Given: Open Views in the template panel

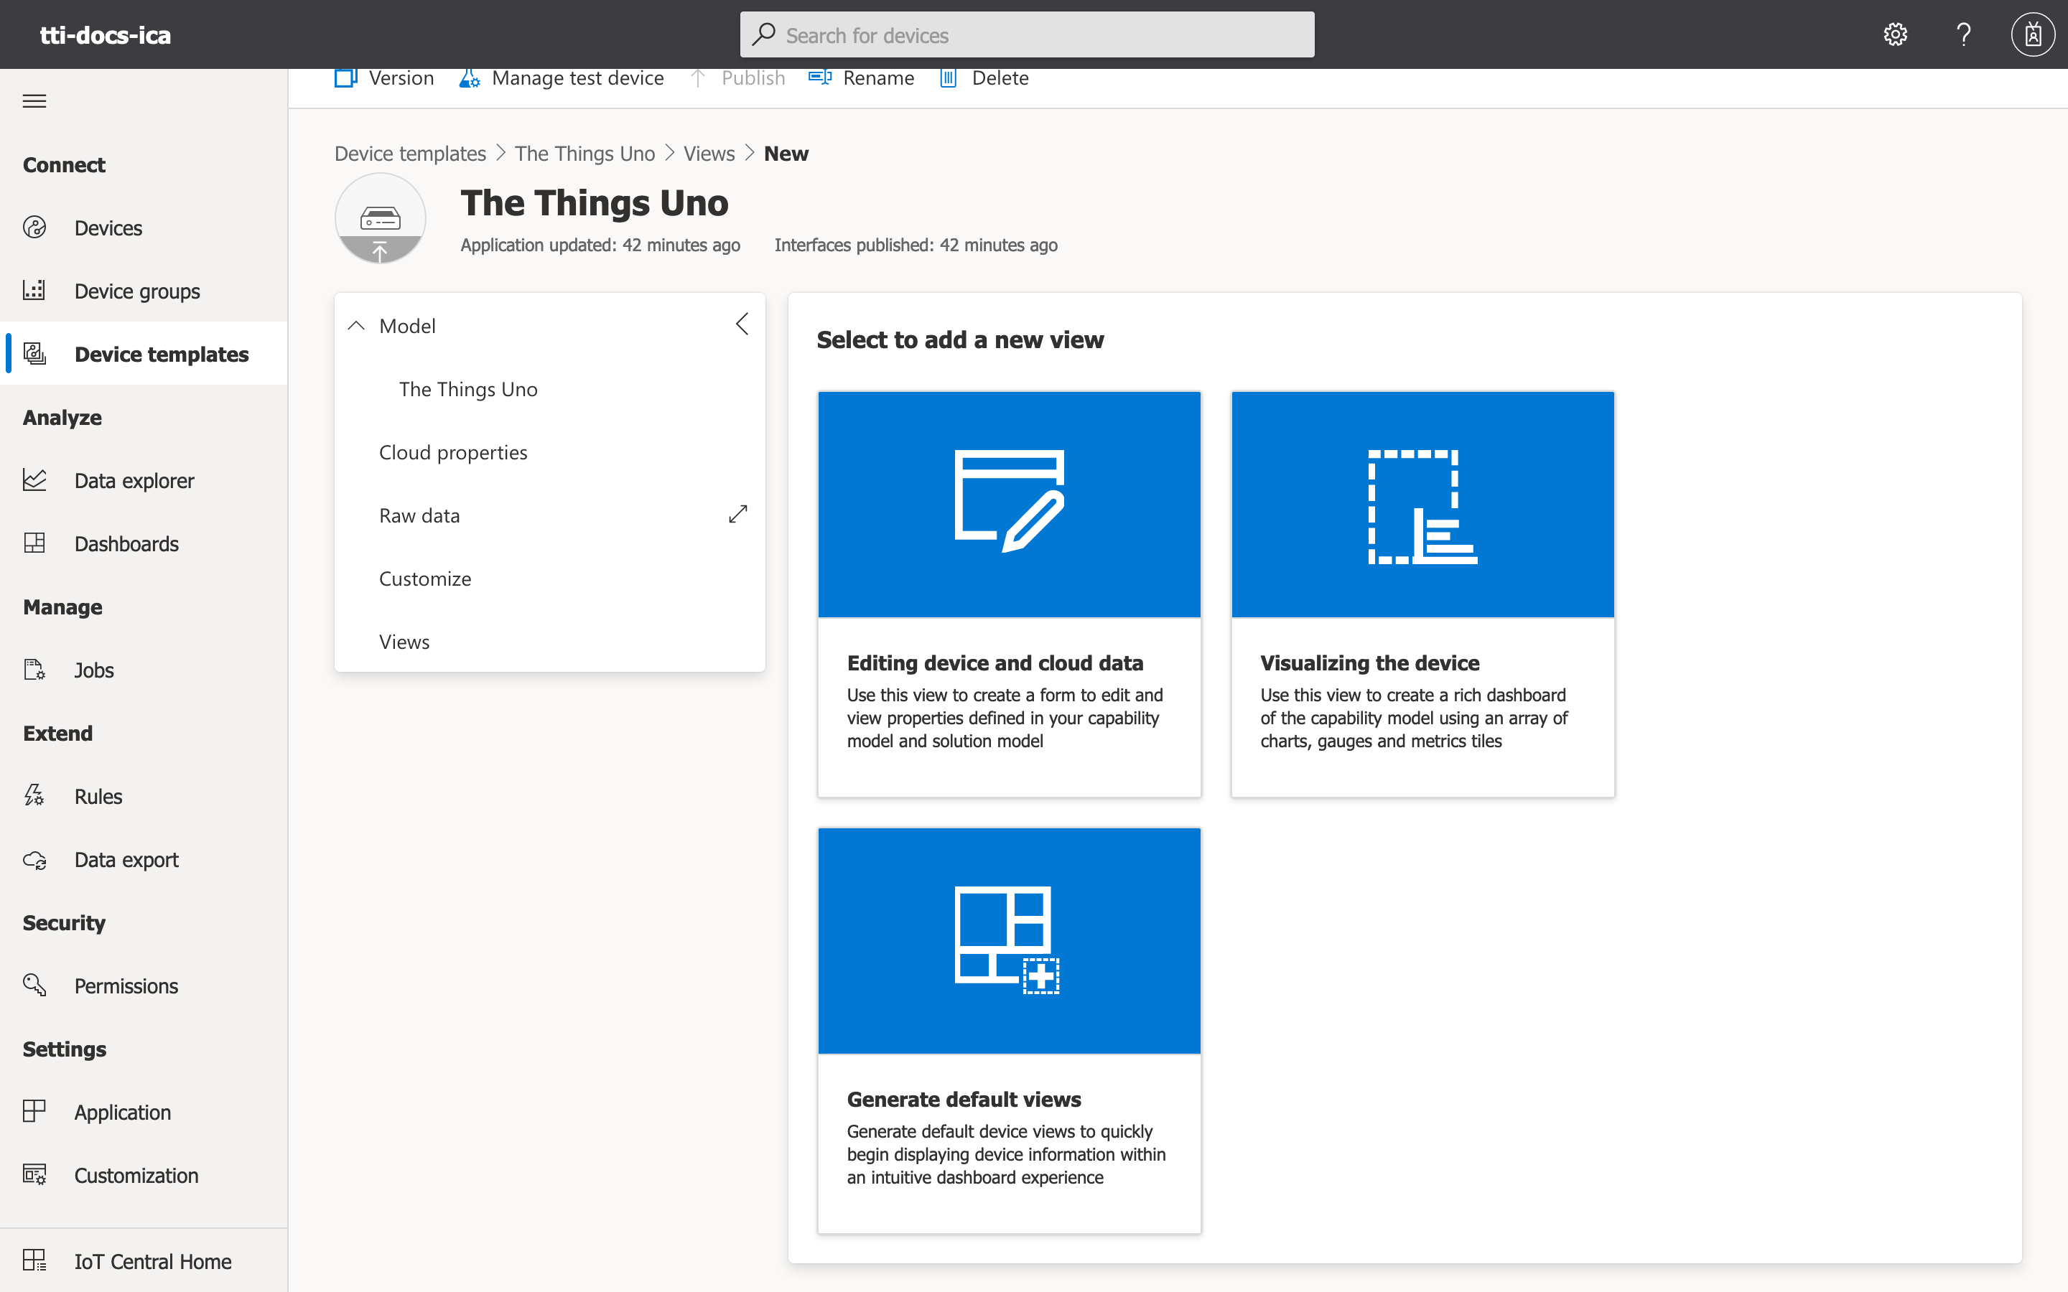Looking at the screenshot, I should click(x=404, y=642).
